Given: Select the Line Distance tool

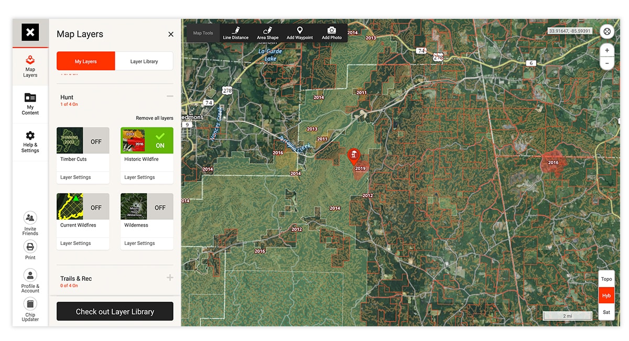Looking at the screenshot, I should click(235, 33).
